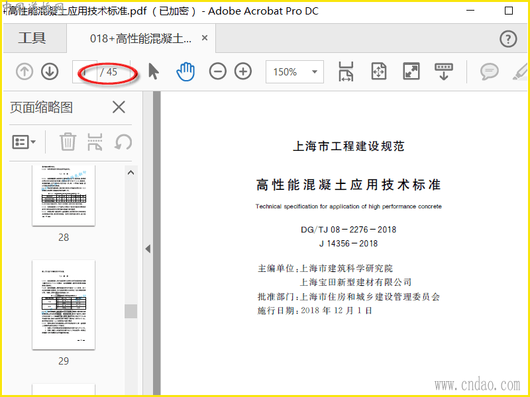
Task: Zoom out with the minus button
Action: point(218,71)
